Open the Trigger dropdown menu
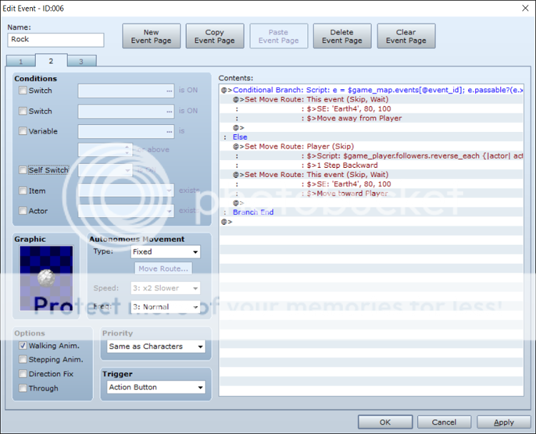The height and width of the screenshot is (434, 536). (156, 388)
